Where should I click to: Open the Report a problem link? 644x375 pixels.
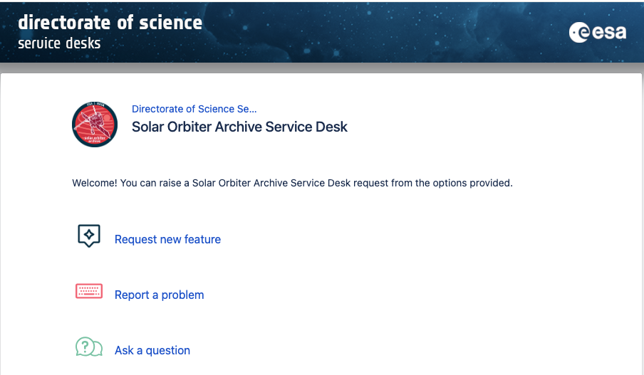(159, 295)
